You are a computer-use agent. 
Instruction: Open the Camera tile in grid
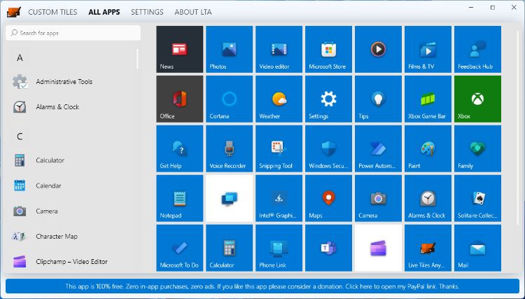[x=378, y=198]
